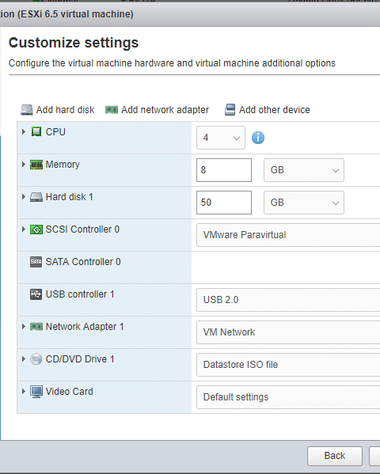
Task: Click the Add hard disk icon
Action: (27, 110)
